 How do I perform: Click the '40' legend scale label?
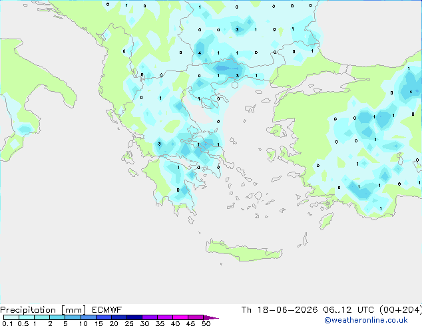175,323
